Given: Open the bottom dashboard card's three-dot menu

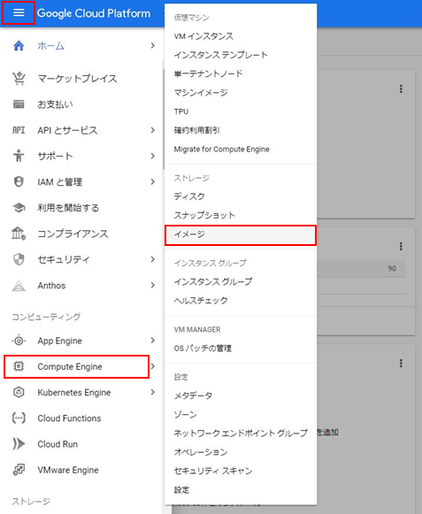Looking at the screenshot, I should tap(401, 364).
